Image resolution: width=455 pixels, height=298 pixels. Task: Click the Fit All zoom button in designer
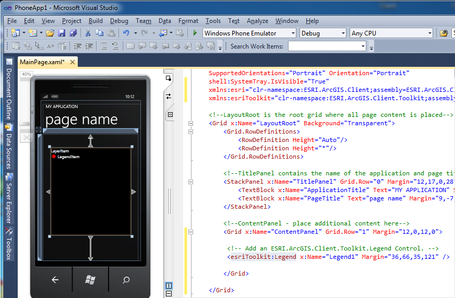click(x=26, y=138)
